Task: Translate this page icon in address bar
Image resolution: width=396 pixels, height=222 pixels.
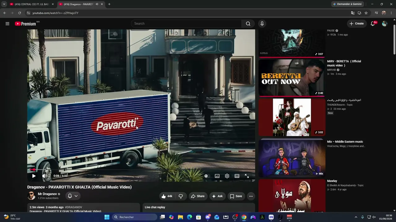Action: click(x=353, y=13)
